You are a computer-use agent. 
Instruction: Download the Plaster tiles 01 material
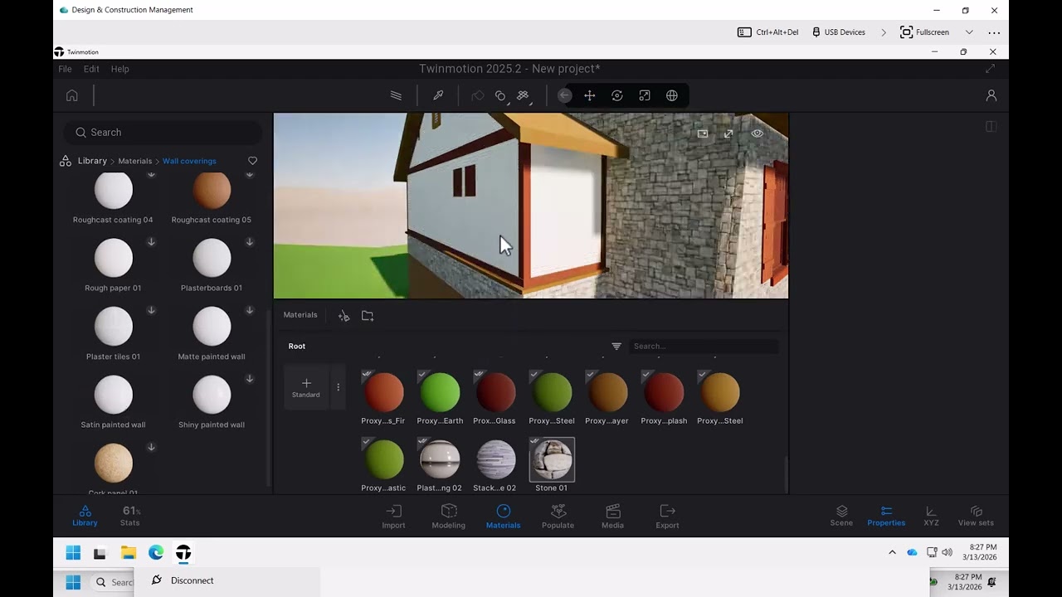pos(151,311)
